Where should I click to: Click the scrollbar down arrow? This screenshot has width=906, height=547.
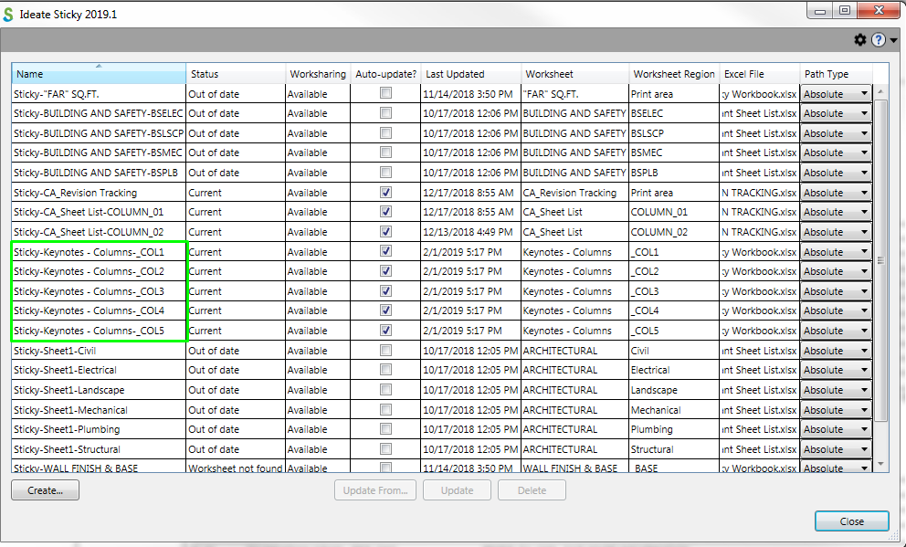click(x=880, y=464)
